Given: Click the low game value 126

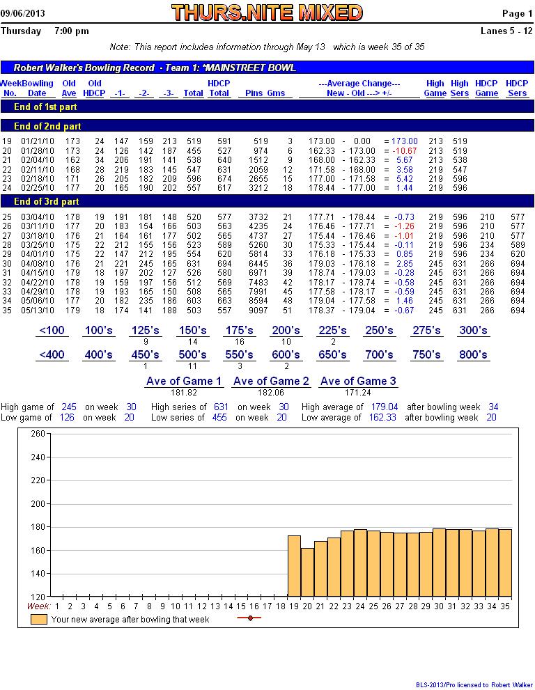Looking at the screenshot, I should (x=67, y=417).
